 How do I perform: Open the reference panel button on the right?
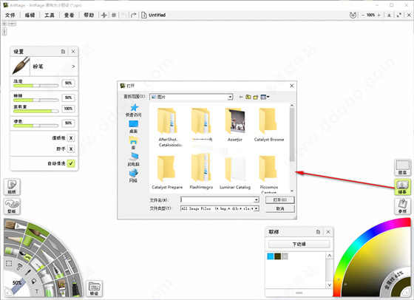tap(402, 206)
